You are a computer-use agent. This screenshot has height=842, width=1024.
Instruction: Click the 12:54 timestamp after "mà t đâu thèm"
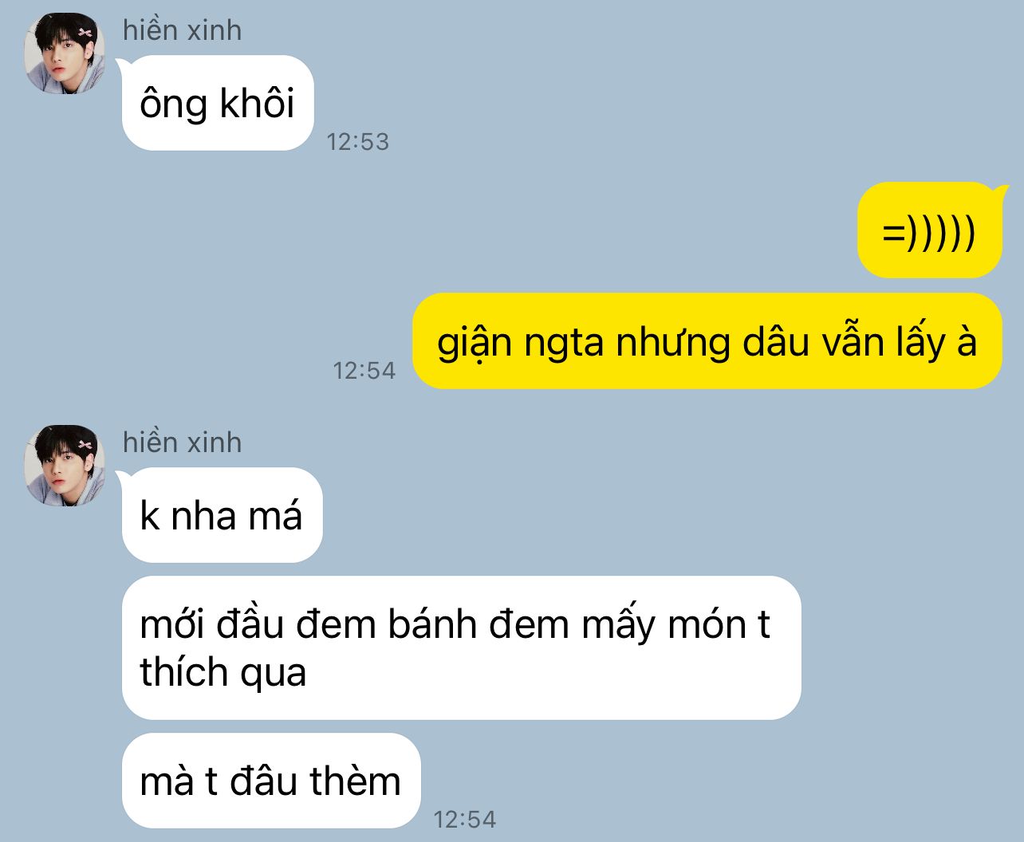[x=465, y=819]
